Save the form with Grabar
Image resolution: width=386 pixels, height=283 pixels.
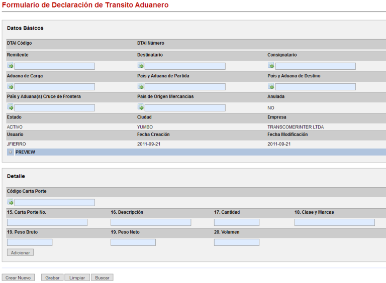pyautogui.click(x=52, y=277)
